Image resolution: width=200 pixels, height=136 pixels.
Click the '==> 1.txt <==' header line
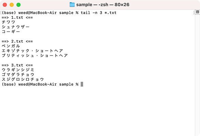(17, 17)
